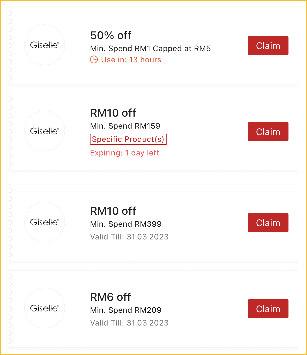Screen dimensions: 307x355
Task: Click Giselle logo on RM6 off voucher
Action: (45, 308)
